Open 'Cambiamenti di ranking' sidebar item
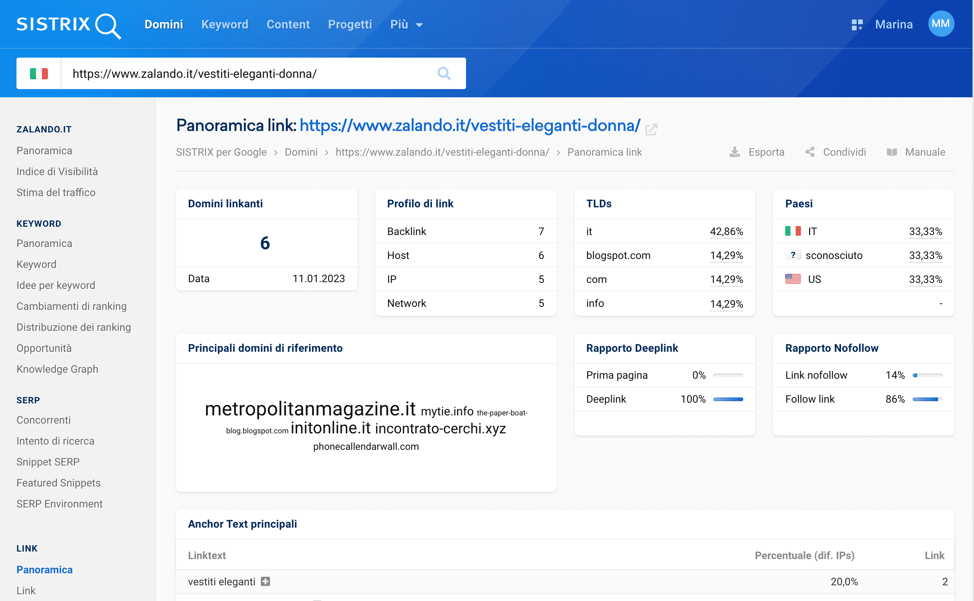The width and height of the screenshot is (974, 601). click(x=72, y=306)
